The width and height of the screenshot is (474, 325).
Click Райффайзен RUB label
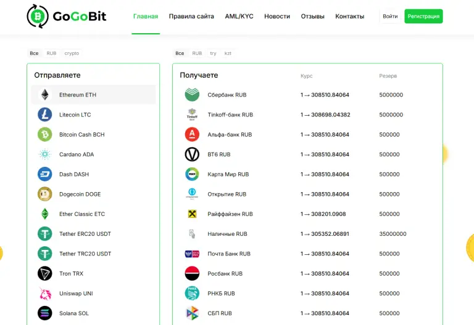pyautogui.click(x=230, y=214)
